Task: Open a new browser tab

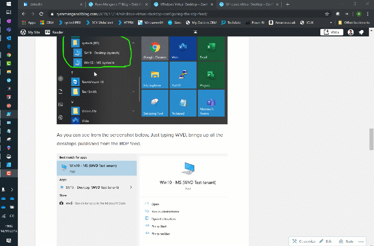Action: click(x=287, y=4)
